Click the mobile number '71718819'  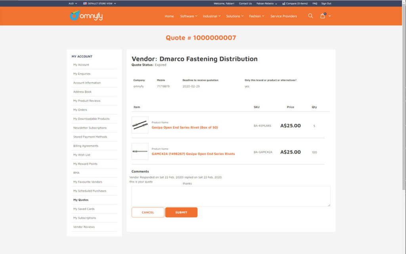(163, 86)
